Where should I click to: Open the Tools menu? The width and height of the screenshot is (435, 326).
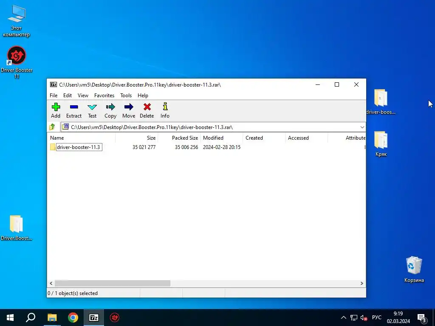pos(126,96)
